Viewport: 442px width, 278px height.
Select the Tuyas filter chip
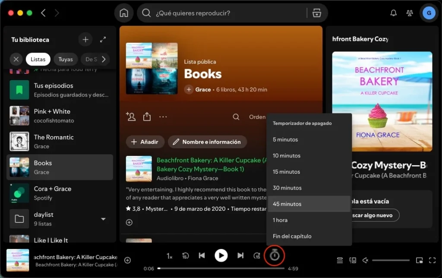(x=66, y=59)
